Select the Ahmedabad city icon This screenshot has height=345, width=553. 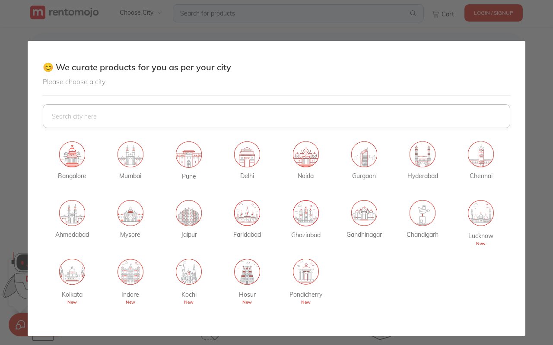coord(72,213)
